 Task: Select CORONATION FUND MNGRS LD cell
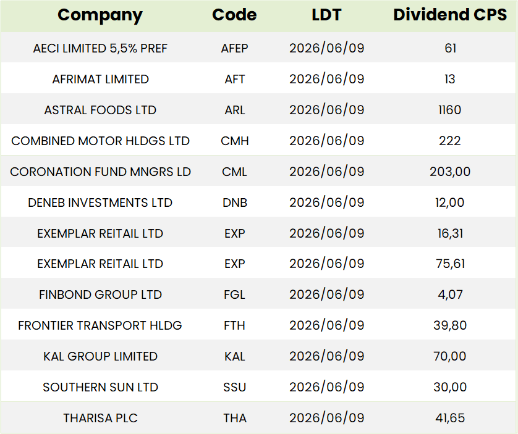pos(100,172)
